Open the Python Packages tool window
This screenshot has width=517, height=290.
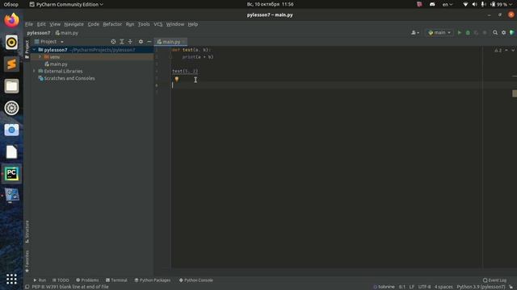tap(153, 280)
